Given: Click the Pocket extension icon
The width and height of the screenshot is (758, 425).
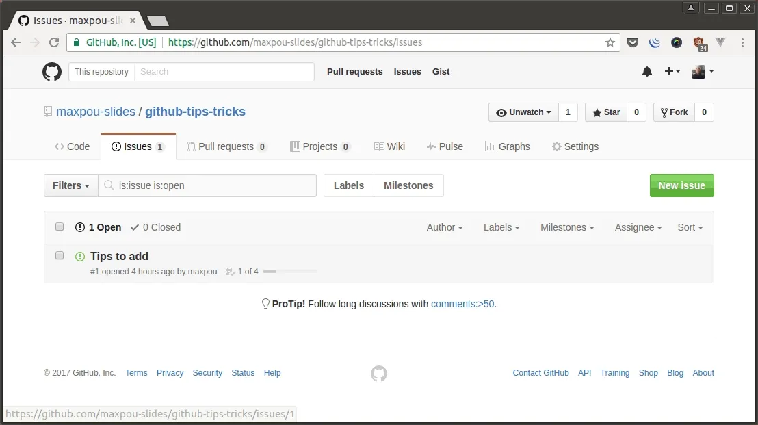Looking at the screenshot, I should [x=632, y=42].
